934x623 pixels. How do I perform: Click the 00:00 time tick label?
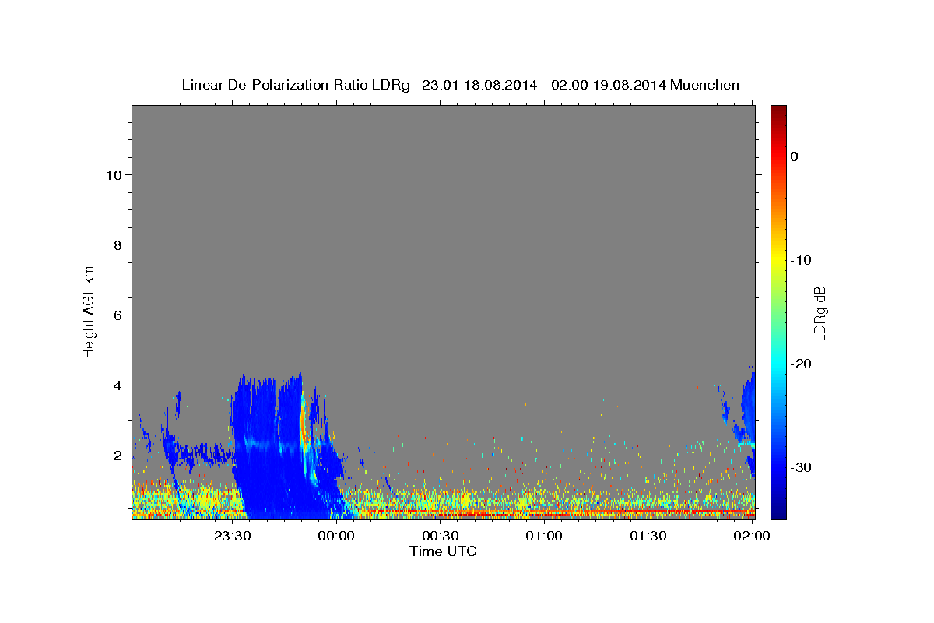(336, 536)
